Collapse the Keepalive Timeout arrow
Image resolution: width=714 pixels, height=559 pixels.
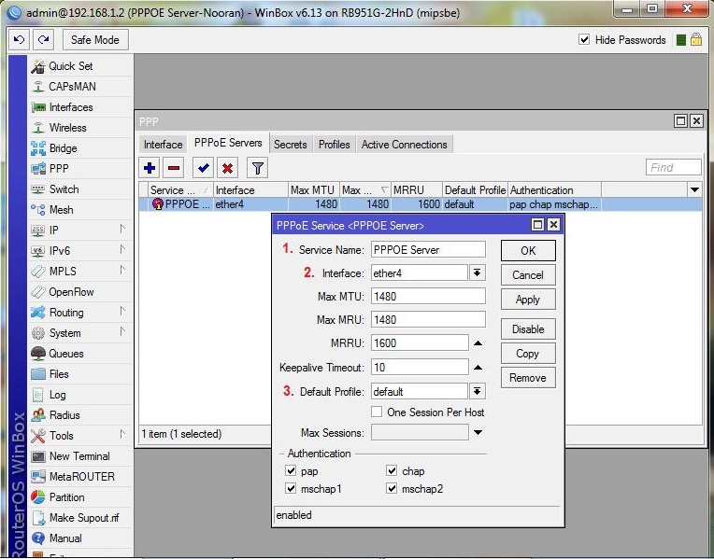tap(478, 367)
